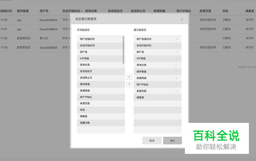Click drag handle icon for 来源页面 in display list
Screen dimensions: 256x161
tap(177, 91)
